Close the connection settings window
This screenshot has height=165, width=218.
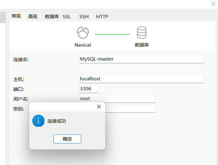tap(213, 4)
